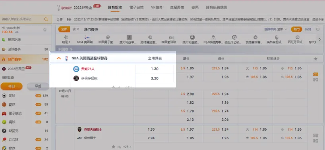The image size is (325, 150).
Task: Click the right arrow of the league carousel
Action: (x=319, y=39)
